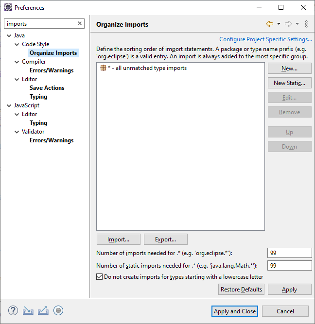Click the package icon of unmatched imports entry
Screen dimensions: 315x324
click(x=103, y=68)
